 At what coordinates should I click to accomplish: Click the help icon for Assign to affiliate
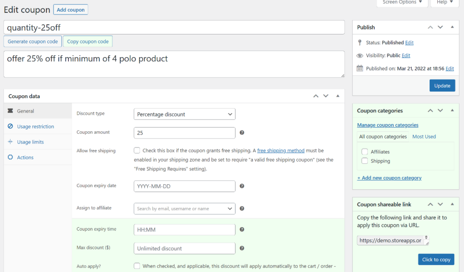(x=242, y=208)
